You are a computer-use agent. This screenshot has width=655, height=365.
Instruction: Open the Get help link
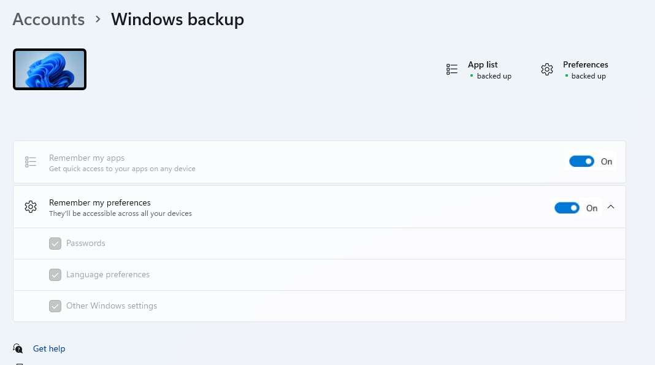(49, 348)
